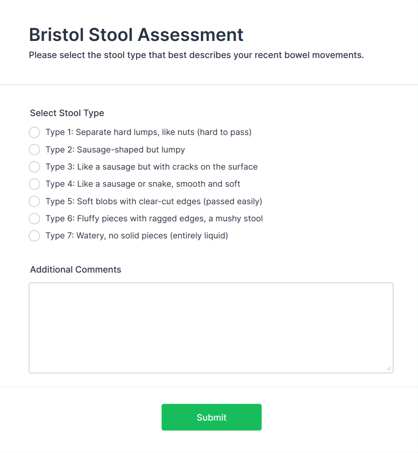Select the Type 1 hard lumps radio button
Viewport: 418px width, 453px height.
[34, 132]
